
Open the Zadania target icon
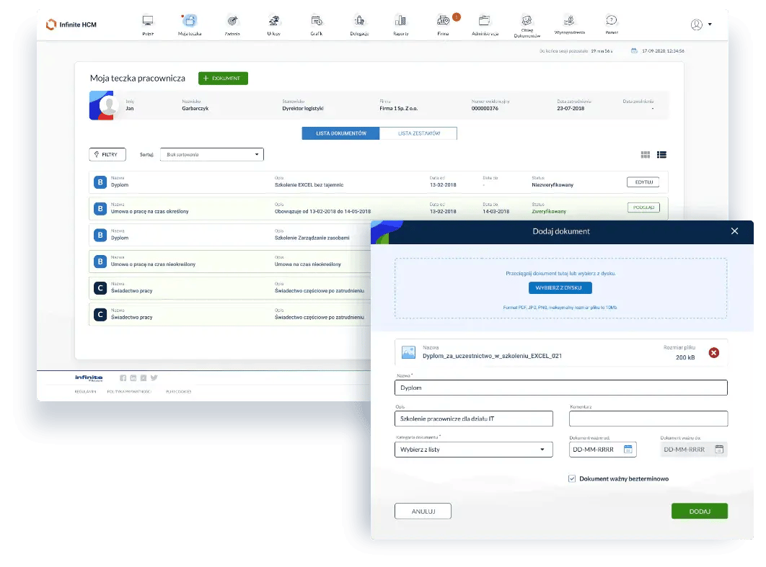coord(232,20)
